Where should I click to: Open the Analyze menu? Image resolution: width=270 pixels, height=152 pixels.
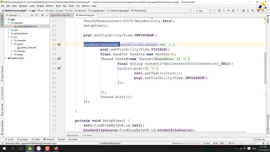pyautogui.click(x=40, y=6)
